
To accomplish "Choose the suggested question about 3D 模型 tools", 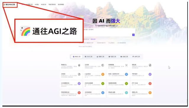I will (x=86, y=43).
